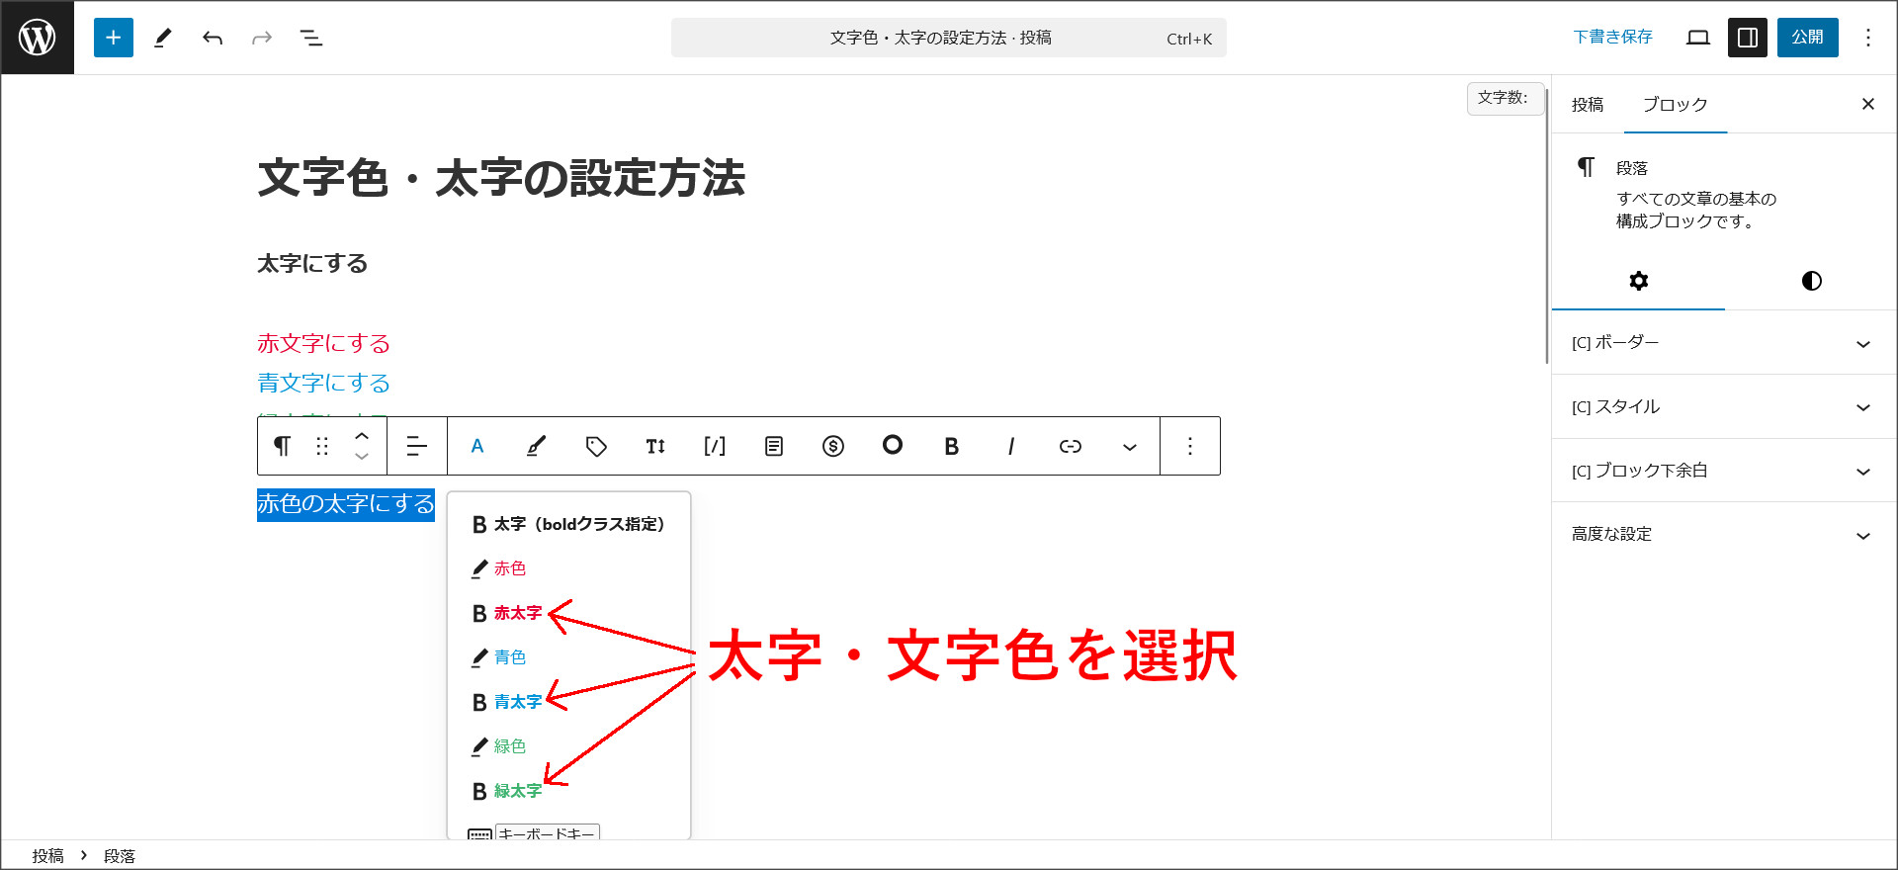Click the document lines icon in toolbar

[774, 446]
